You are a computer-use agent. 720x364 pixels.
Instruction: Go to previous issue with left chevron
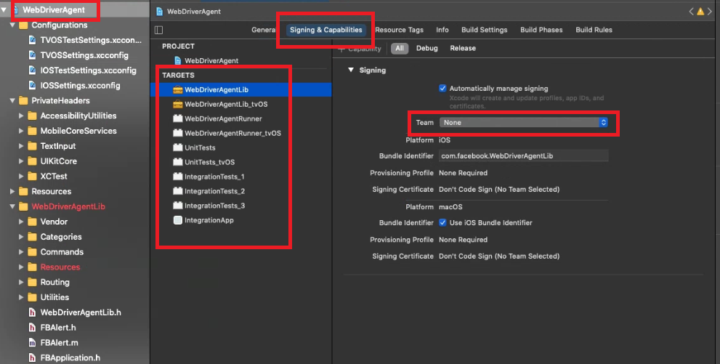pyautogui.click(x=691, y=12)
